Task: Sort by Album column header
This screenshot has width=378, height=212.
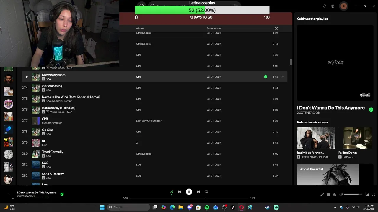Action: pos(140,29)
